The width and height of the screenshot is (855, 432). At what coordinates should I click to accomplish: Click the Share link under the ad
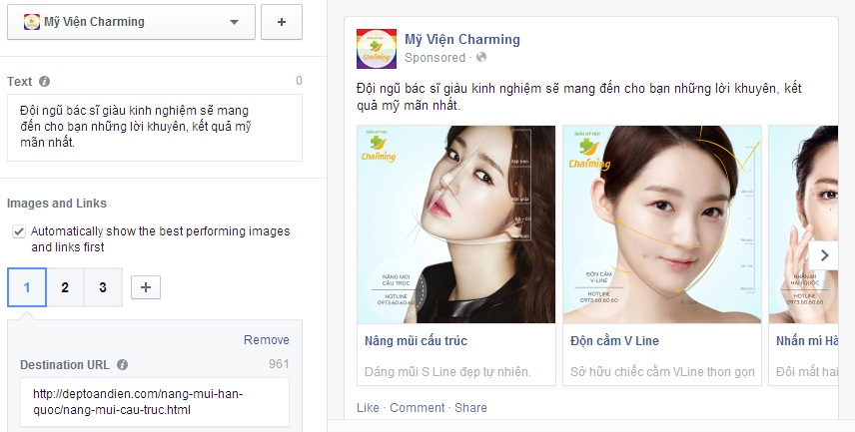(x=470, y=407)
